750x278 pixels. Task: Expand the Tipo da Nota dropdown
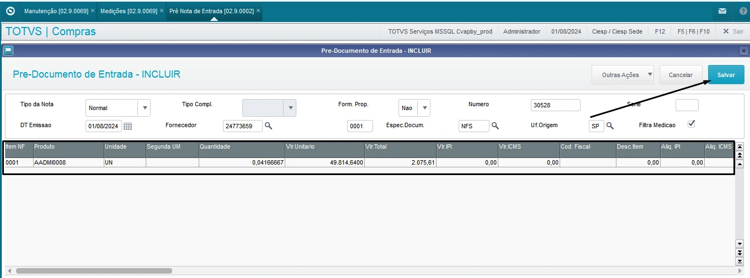click(144, 108)
